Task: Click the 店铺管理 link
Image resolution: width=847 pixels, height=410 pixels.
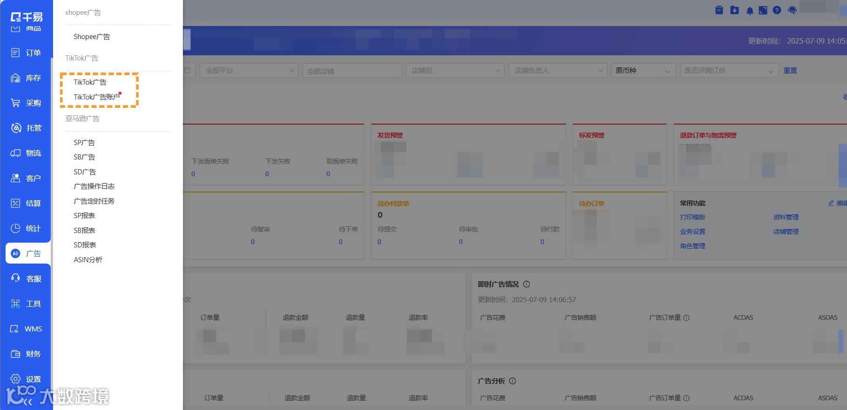Action: coord(786,231)
